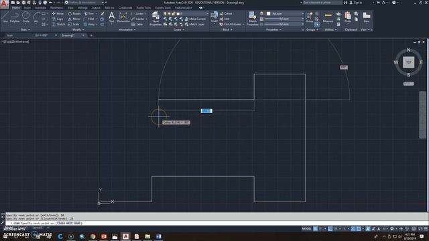Select the Arc tool
This screenshot has height=241, width=429.
point(36,17)
